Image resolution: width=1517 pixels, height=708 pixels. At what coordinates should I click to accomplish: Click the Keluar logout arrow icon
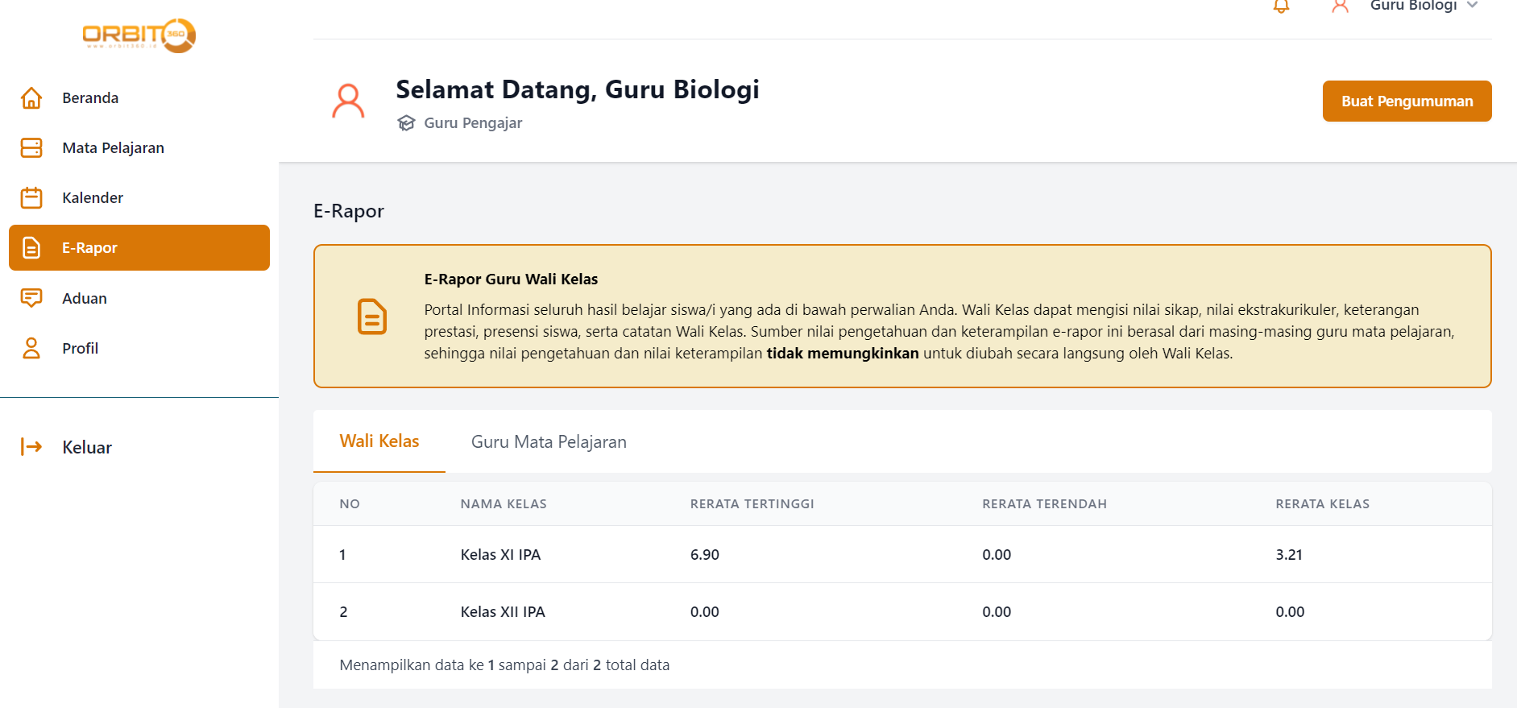(x=31, y=447)
